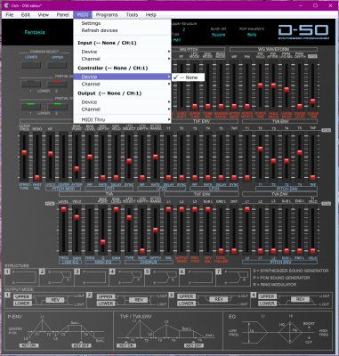This screenshot has width=339, height=356.
Task: Open the Programs menu
Action: click(107, 14)
